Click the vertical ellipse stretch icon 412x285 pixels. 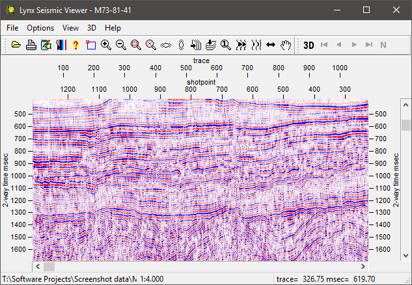click(181, 45)
